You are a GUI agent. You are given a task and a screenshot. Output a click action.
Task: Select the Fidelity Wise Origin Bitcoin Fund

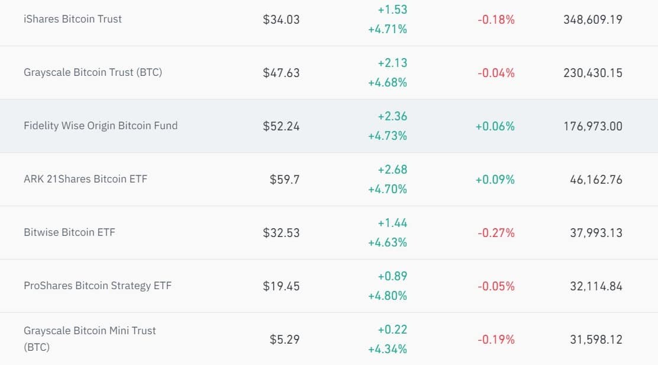[101, 126]
